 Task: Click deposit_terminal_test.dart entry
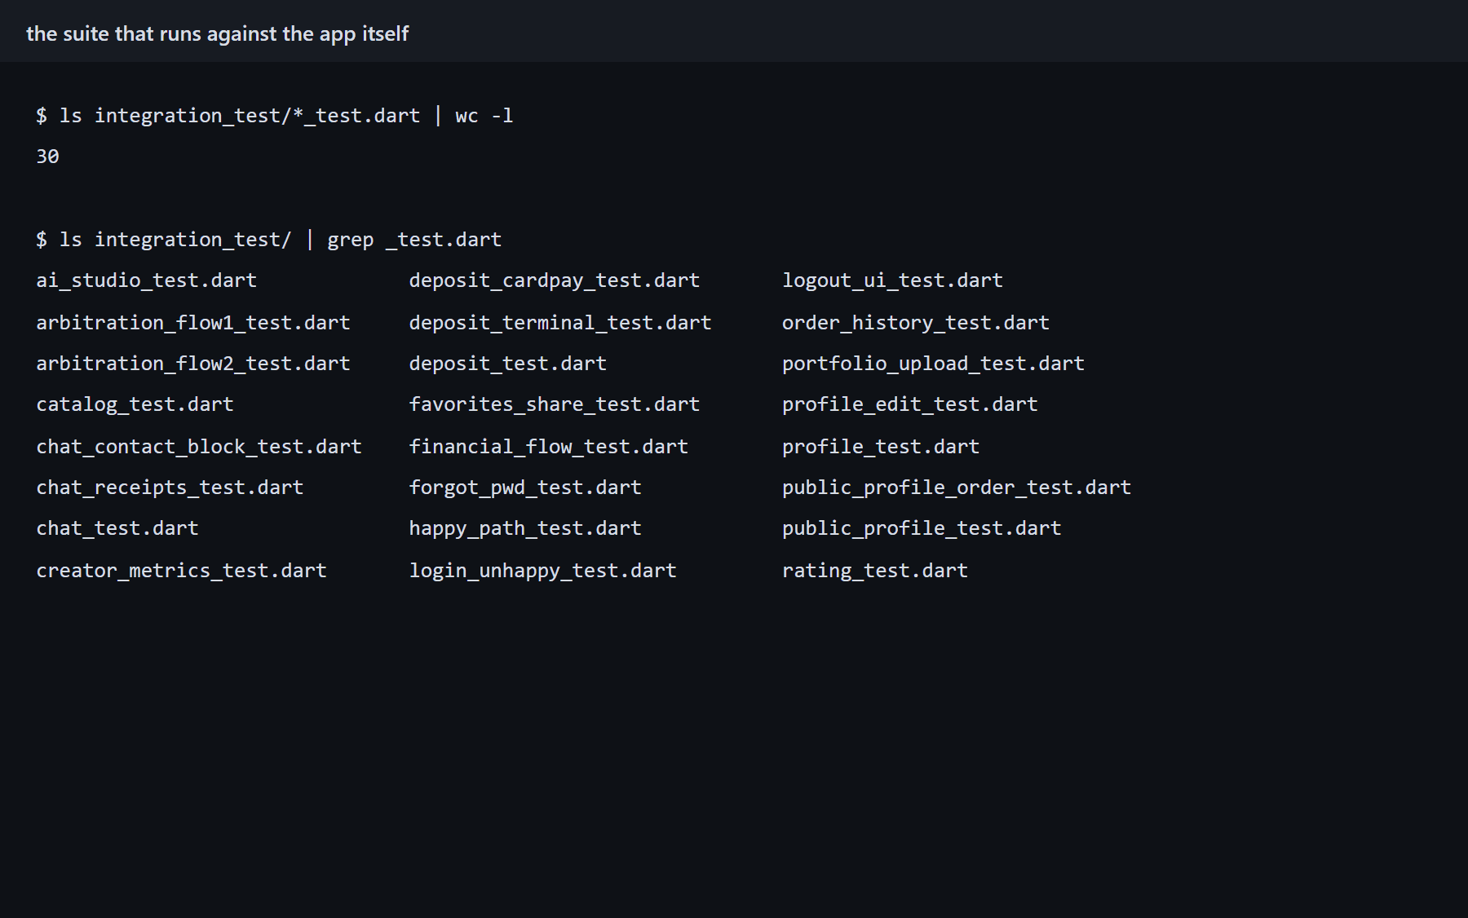click(560, 323)
